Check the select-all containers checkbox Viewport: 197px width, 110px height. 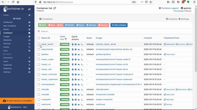[x=39, y=38]
